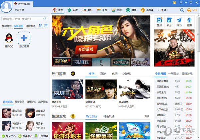200x140 pixels.
Task: Open 直播 microphone icon
Action: point(189,22)
